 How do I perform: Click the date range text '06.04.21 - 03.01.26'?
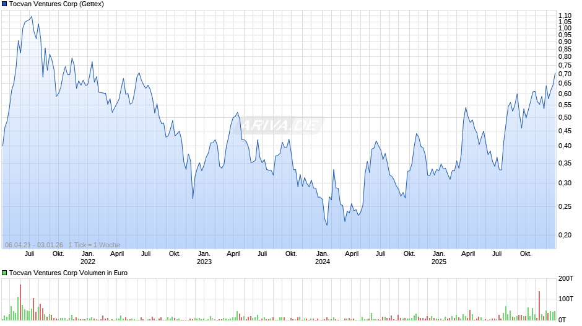pos(34,245)
